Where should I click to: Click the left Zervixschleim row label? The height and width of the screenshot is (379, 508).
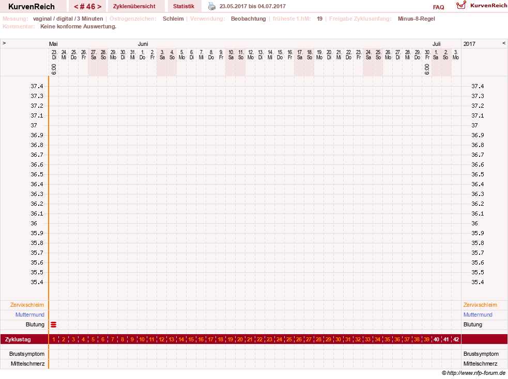[x=27, y=305]
